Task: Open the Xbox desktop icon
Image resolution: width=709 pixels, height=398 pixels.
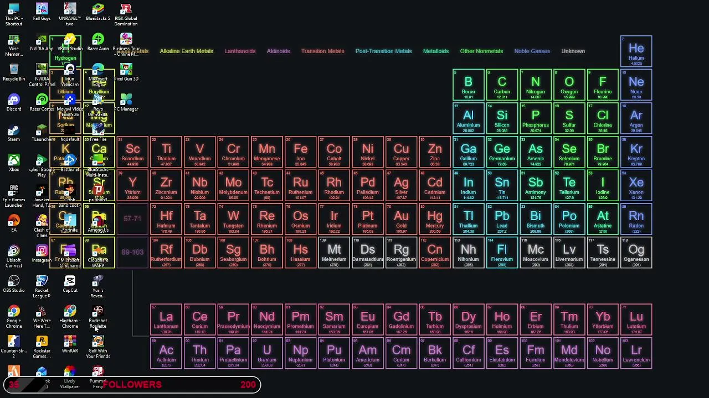Action: pyautogui.click(x=14, y=163)
